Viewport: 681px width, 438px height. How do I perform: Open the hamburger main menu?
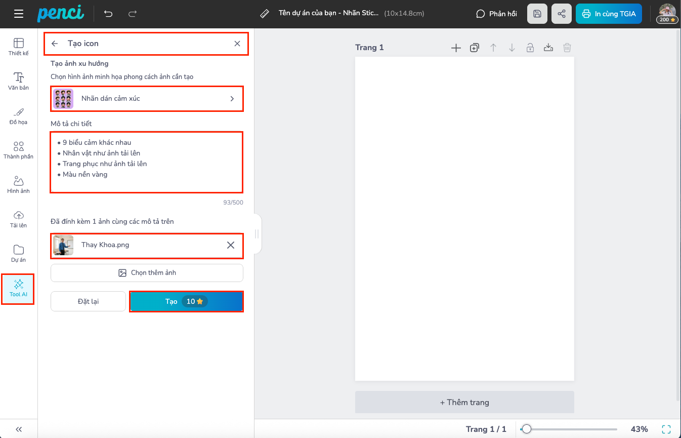(x=19, y=14)
